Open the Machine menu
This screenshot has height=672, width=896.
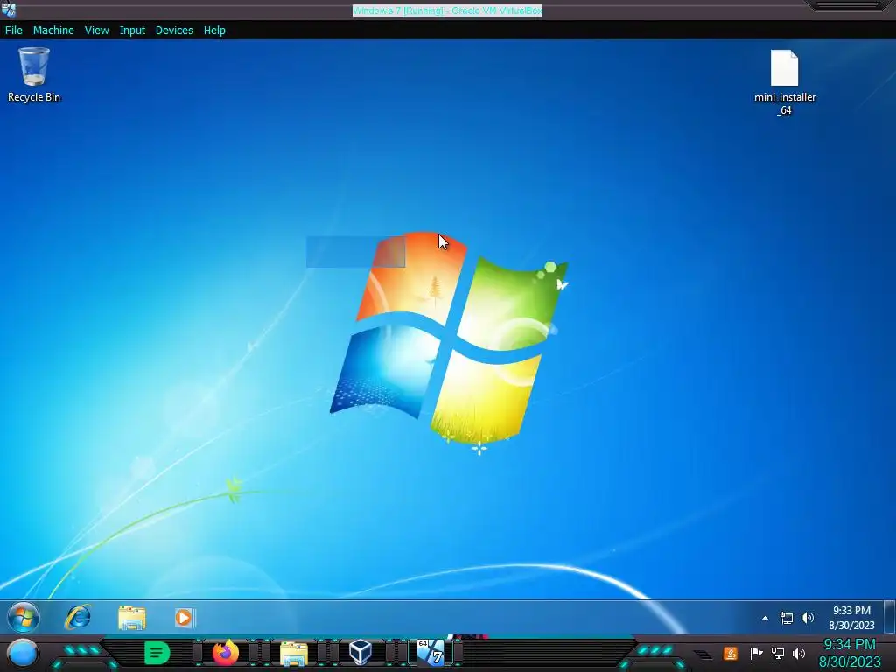pyautogui.click(x=53, y=31)
